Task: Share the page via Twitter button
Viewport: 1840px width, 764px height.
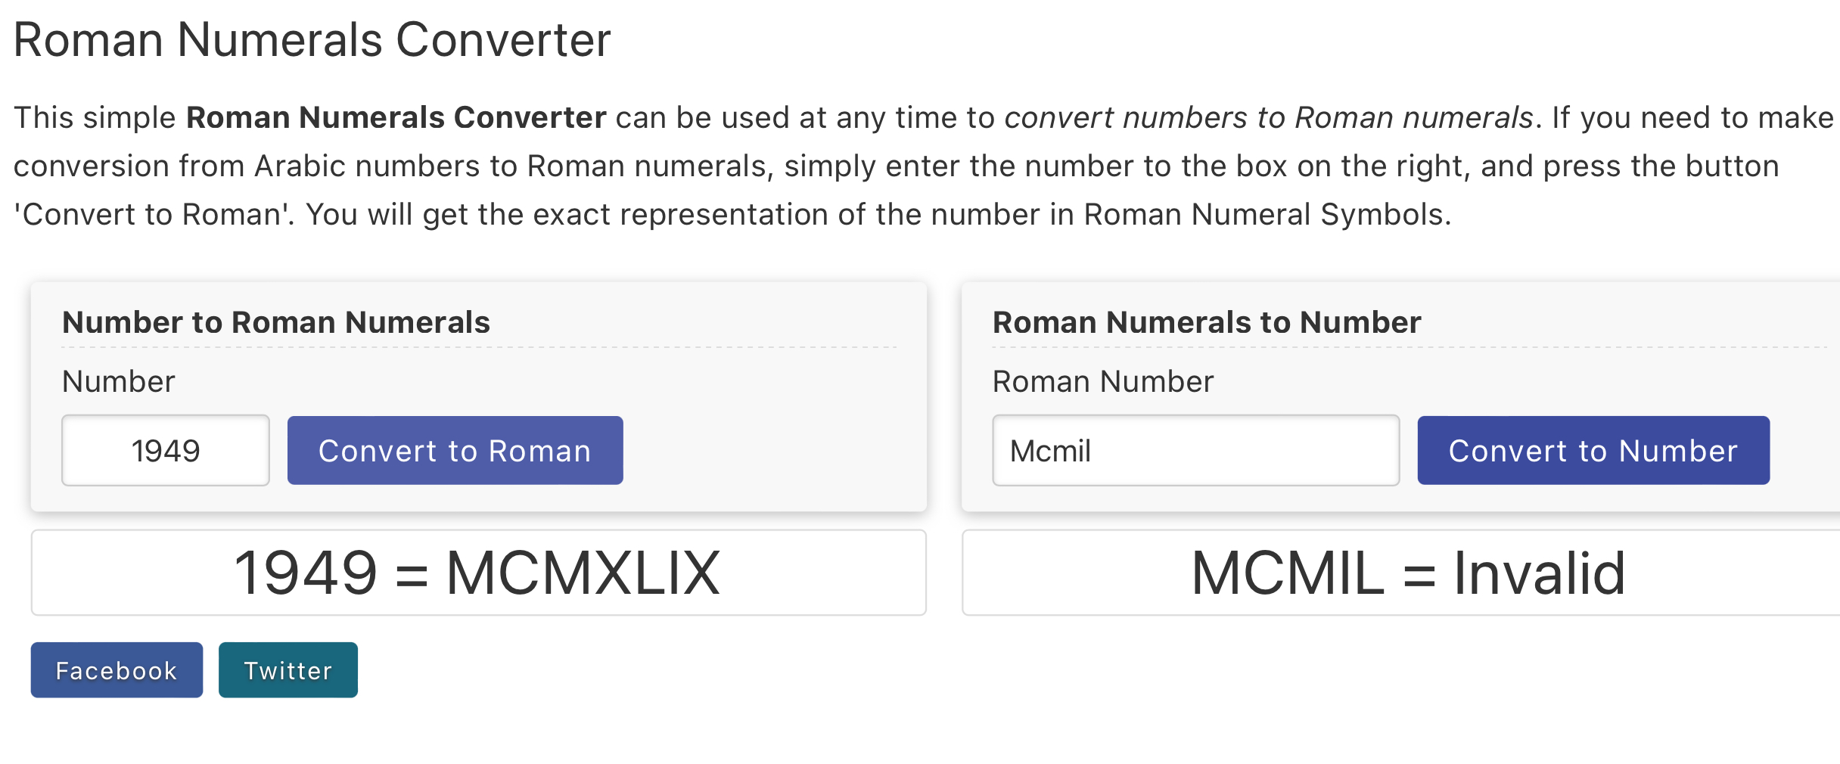Action: point(287,670)
